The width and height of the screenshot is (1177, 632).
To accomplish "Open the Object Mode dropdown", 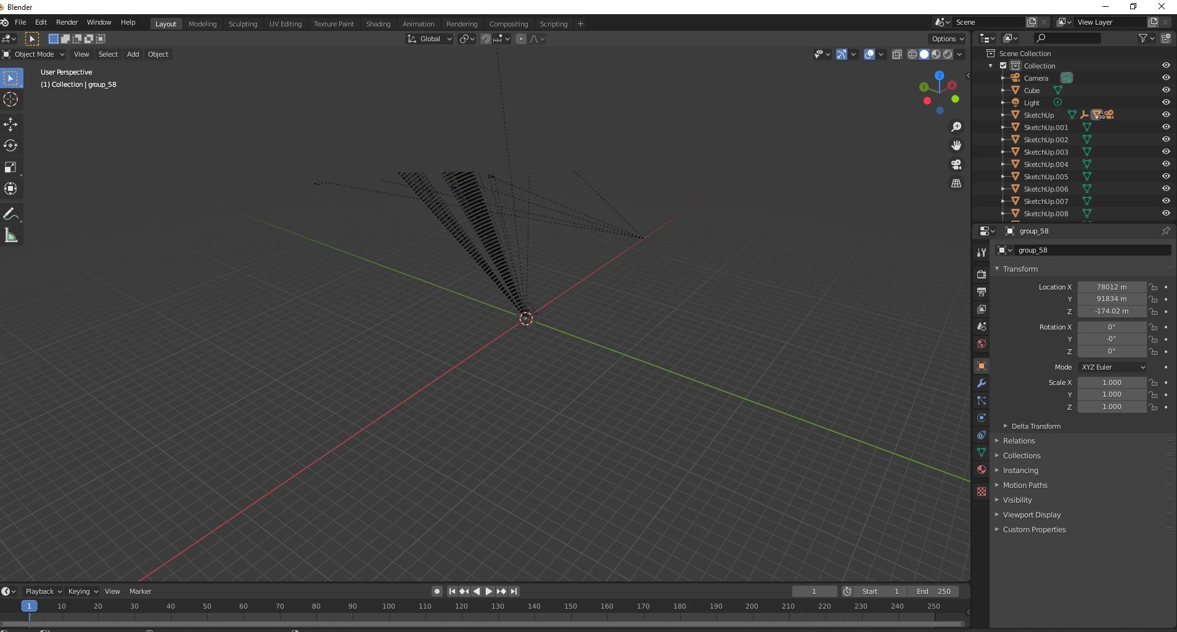I will tap(35, 54).
